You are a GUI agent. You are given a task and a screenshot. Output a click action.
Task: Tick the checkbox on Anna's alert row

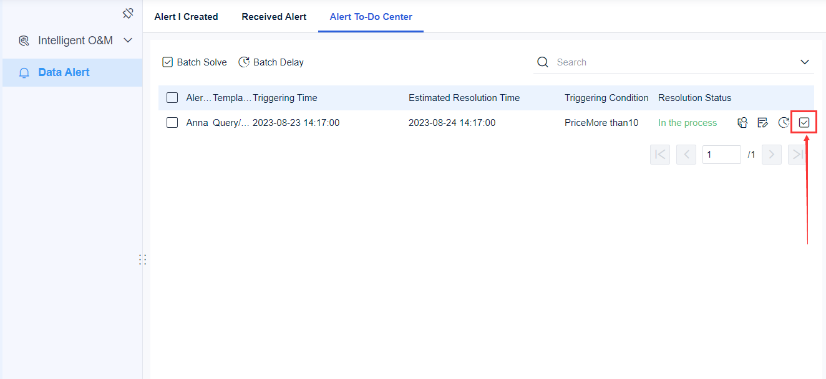coord(172,122)
